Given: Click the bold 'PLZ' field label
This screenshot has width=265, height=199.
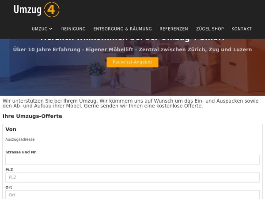Looking at the screenshot, I should (x=9, y=170).
